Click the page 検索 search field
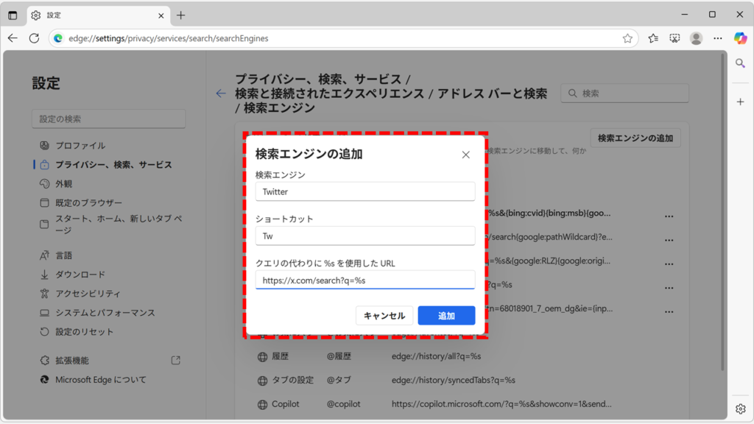754x424 pixels. 624,93
